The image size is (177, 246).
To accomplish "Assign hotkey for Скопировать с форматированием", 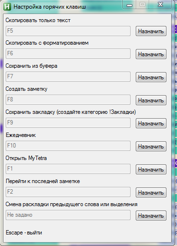I will tap(151, 54).
